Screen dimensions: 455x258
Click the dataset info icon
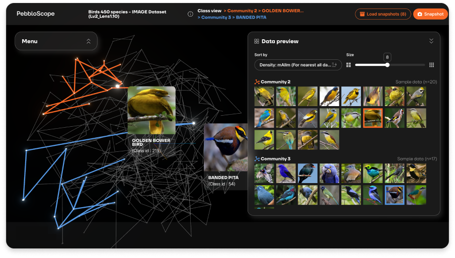[x=190, y=14]
